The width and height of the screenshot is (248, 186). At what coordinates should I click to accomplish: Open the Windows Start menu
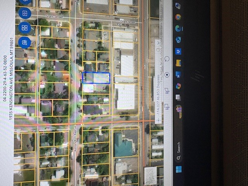pyautogui.click(x=179, y=169)
